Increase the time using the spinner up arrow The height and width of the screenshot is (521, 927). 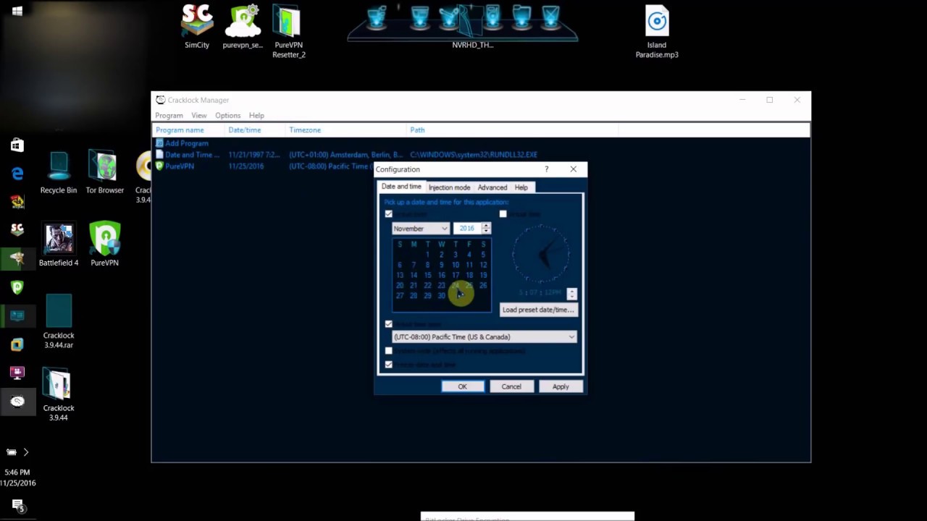(x=571, y=290)
